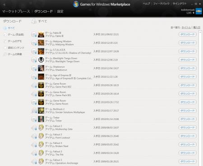Image resolution: width=203 pixels, height=166 pixels.
Task: Click the disc icon on the Fable III row
Action: 34,34
